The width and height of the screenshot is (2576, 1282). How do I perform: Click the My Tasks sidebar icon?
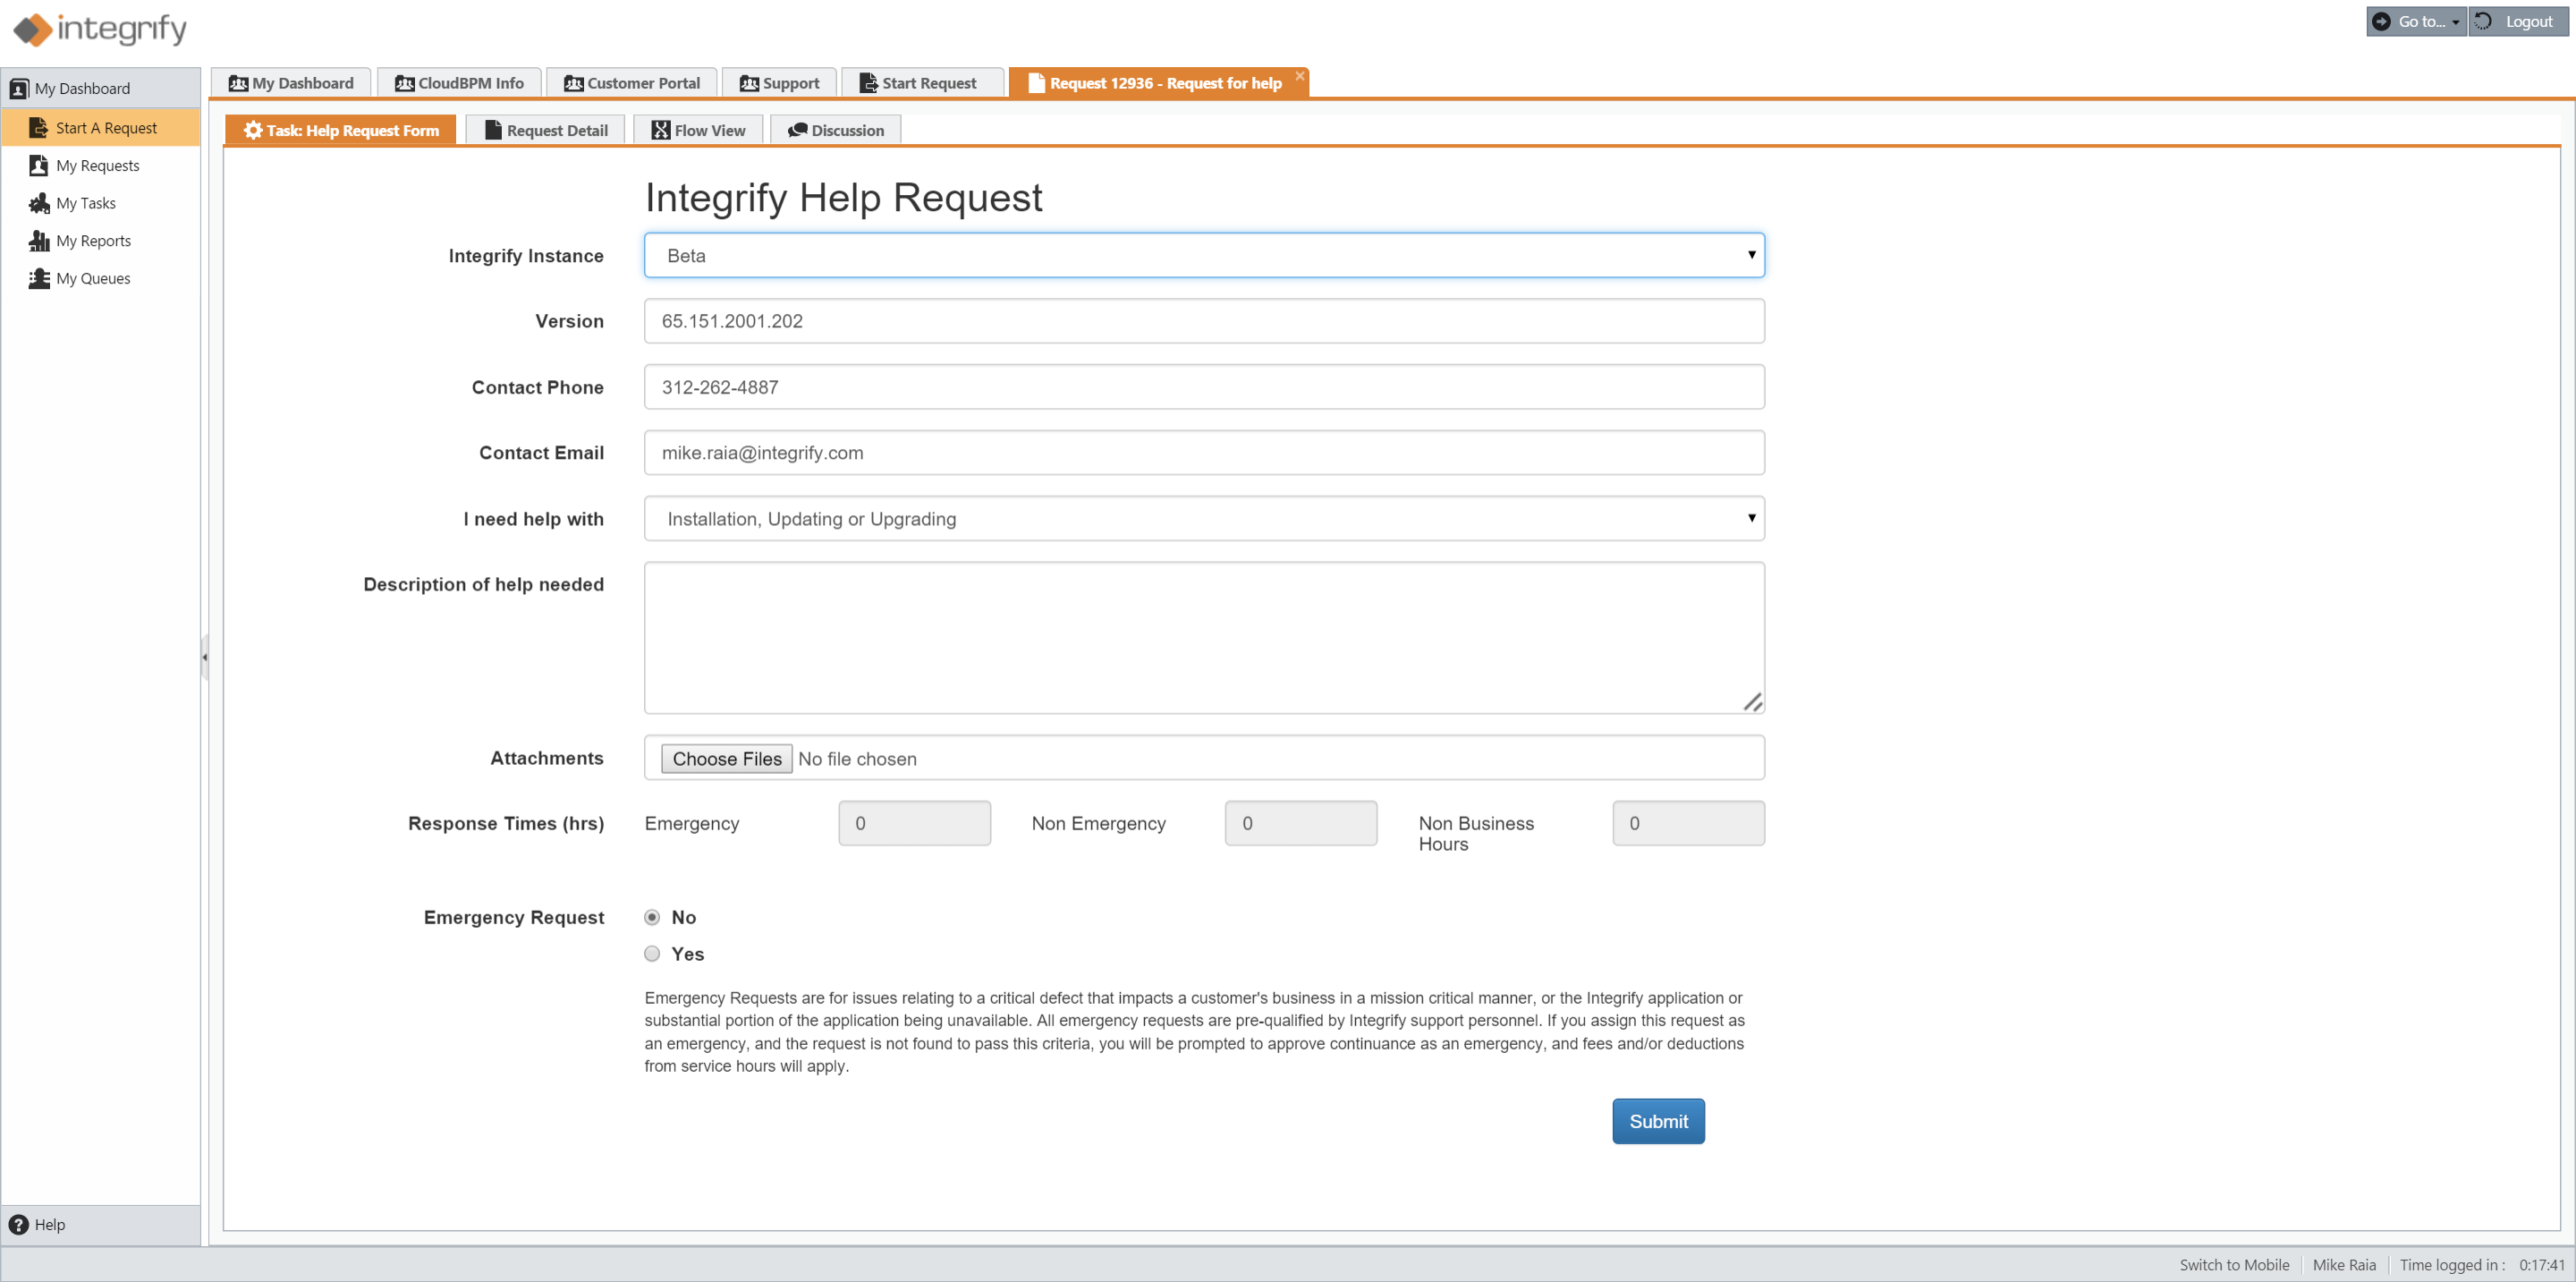(x=39, y=203)
